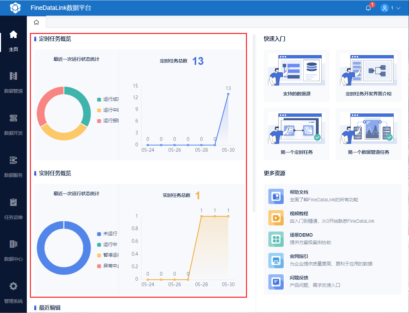Click the FineDataLink logo icon

point(15,7)
